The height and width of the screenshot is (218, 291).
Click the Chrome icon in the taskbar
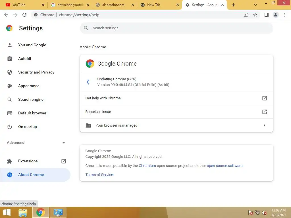click(41, 212)
